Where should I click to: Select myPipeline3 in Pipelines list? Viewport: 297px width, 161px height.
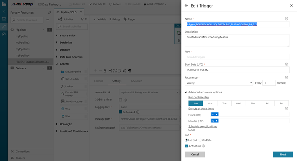coord(22,49)
